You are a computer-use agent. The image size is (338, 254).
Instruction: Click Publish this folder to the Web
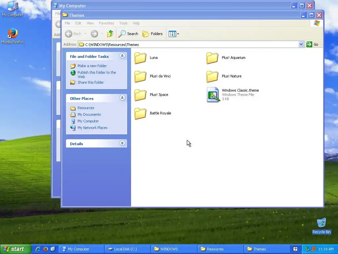pyautogui.click(x=97, y=74)
